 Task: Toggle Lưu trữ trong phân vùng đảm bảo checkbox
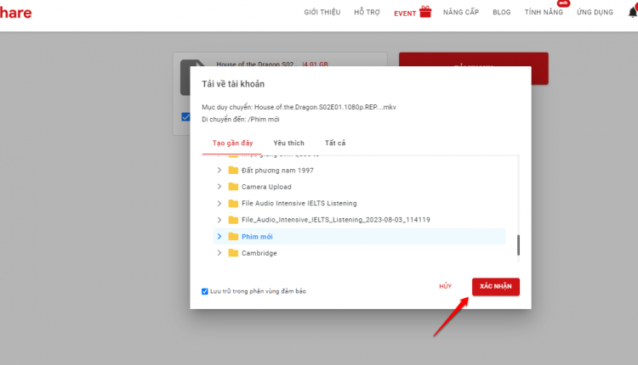tap(205, 291)
